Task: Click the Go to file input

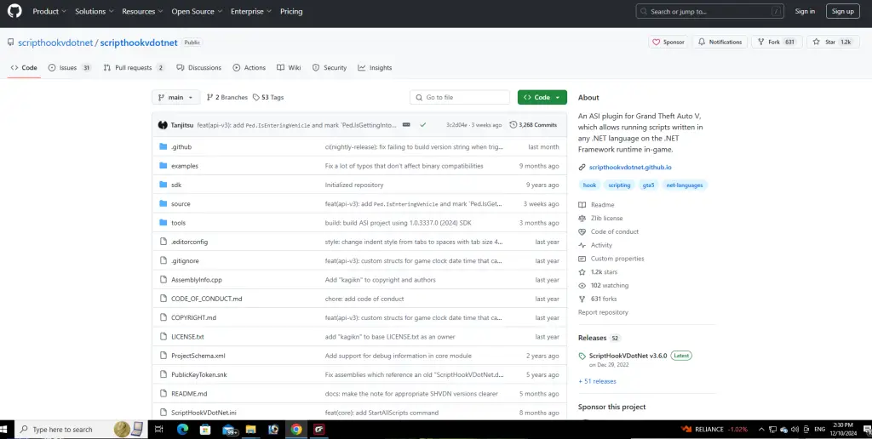Action: (x=460, y=97)
